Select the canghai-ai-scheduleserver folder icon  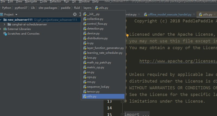click(9, 24)
